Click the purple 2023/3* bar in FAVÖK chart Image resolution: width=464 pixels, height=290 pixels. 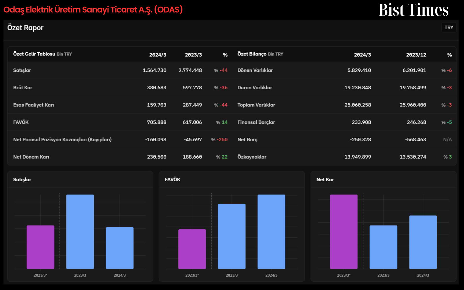pos(192,249)
